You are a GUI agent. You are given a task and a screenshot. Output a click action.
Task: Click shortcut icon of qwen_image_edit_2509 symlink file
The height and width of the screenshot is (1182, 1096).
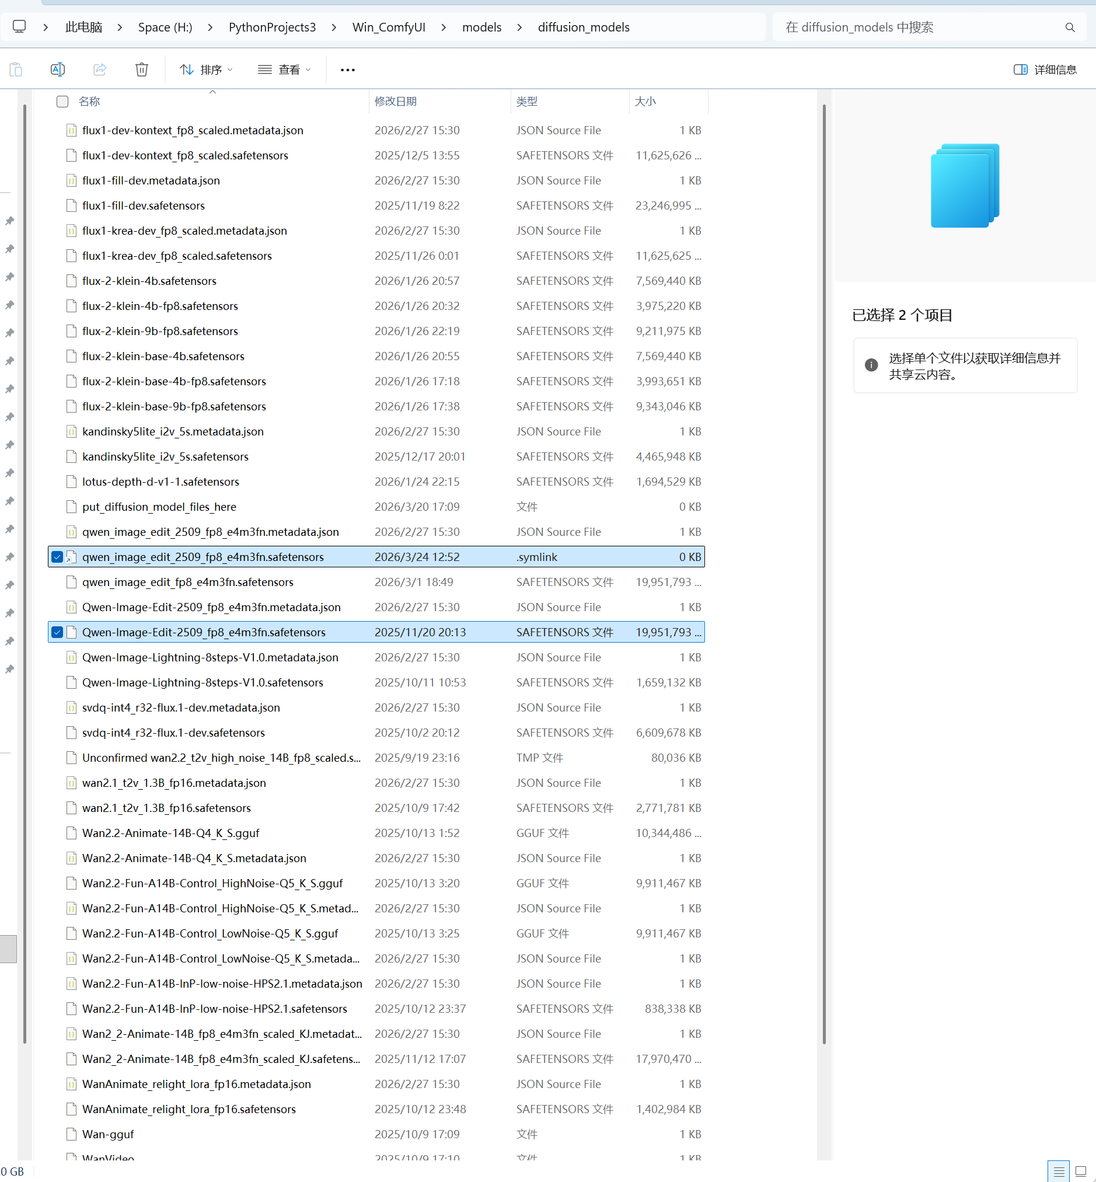[71, 557]
